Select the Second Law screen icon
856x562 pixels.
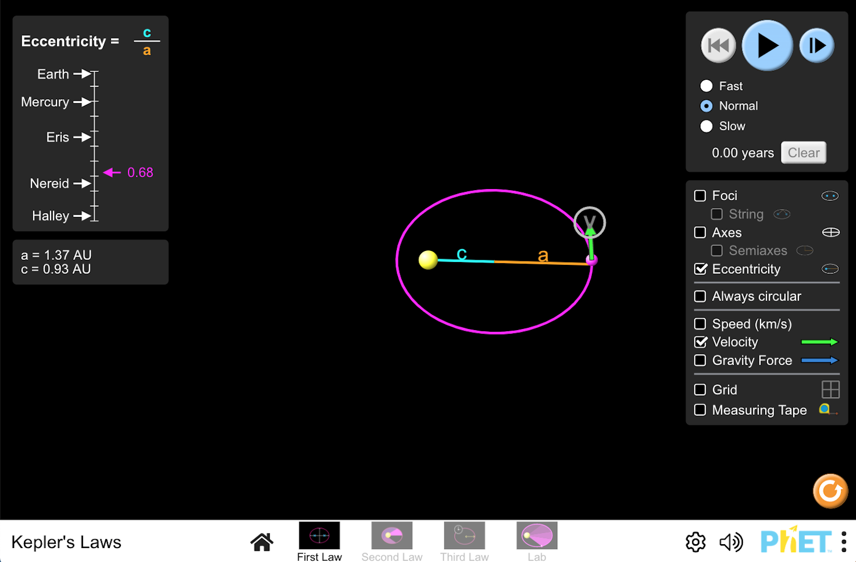click(392, 535)
